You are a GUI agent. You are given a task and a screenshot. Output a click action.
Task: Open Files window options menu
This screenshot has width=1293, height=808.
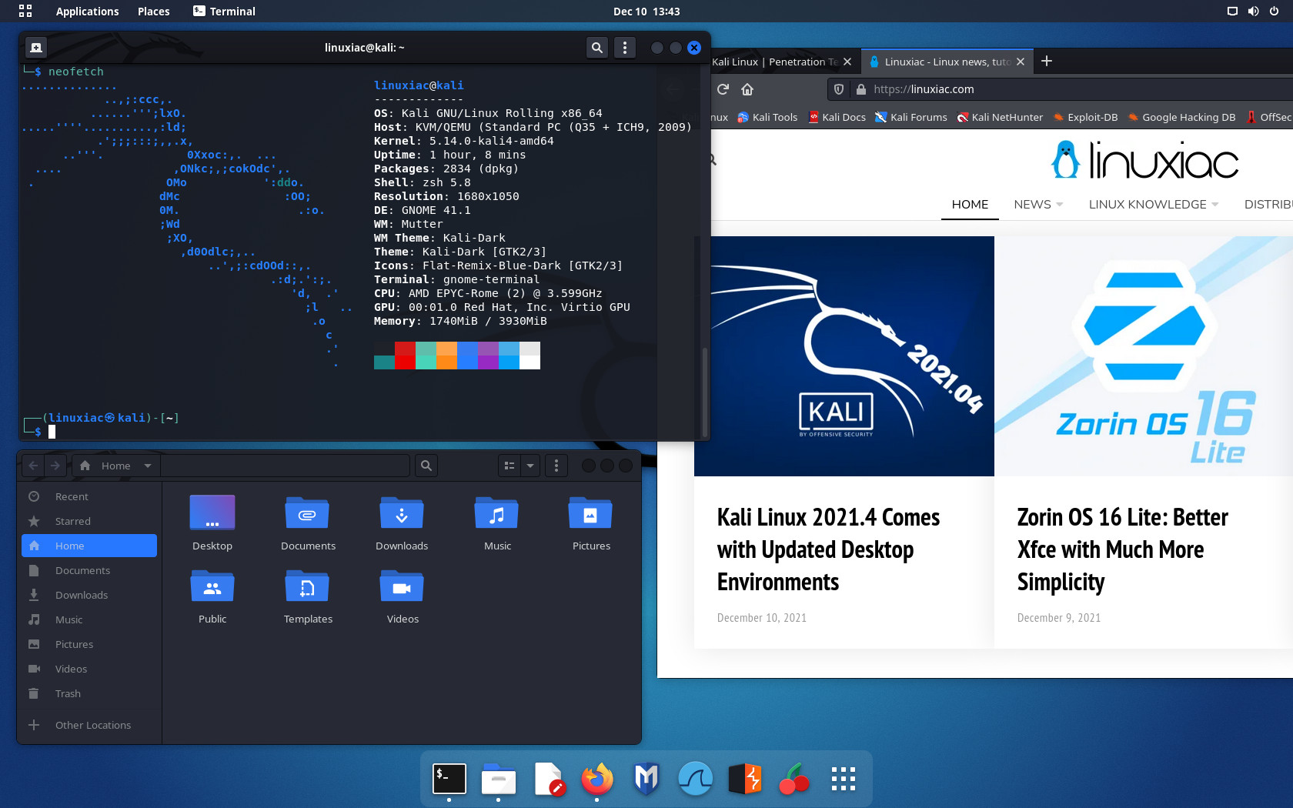point(556,466)
